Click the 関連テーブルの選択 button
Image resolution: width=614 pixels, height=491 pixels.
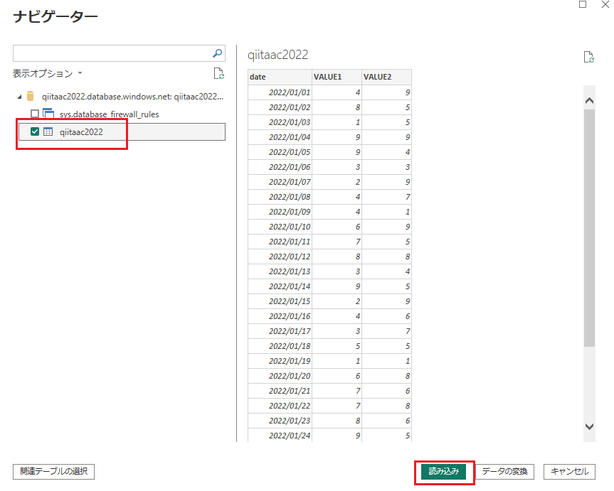point(53,471)
